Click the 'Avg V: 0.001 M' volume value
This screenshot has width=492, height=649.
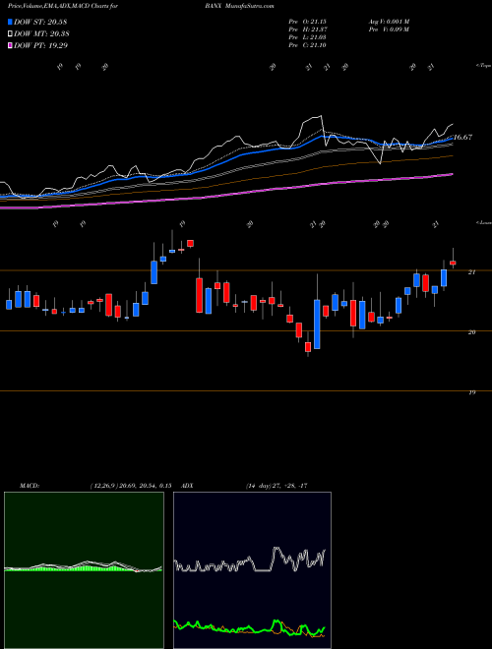(388, 22)
